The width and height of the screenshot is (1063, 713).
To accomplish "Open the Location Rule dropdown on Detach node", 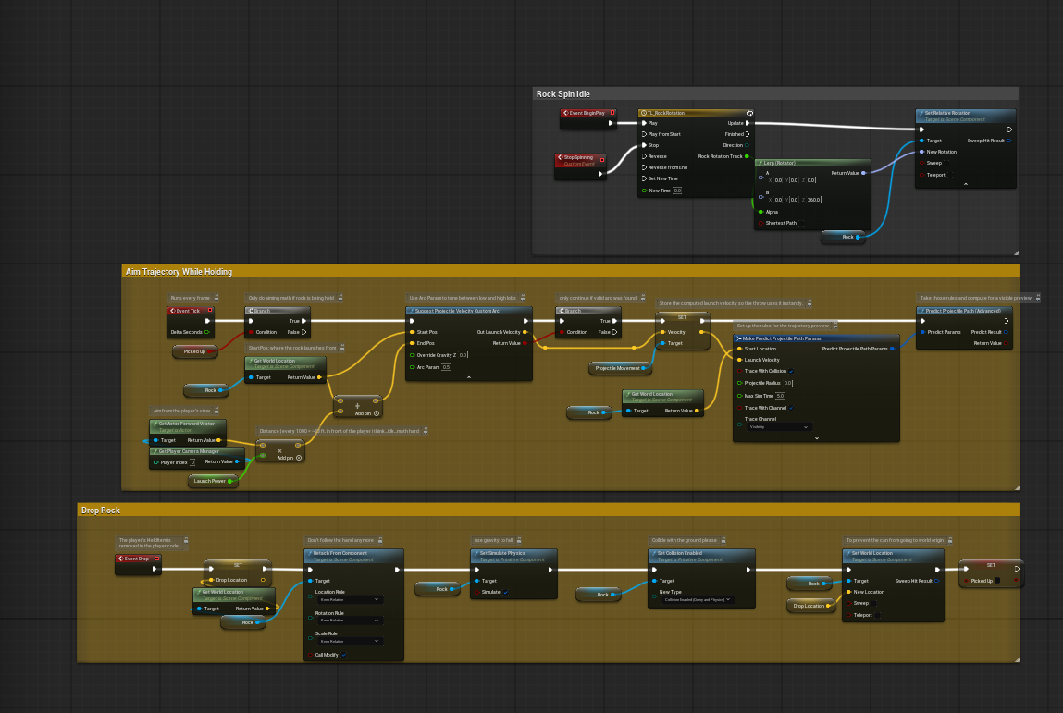I will pyautogui.click(x=349, y=599).
